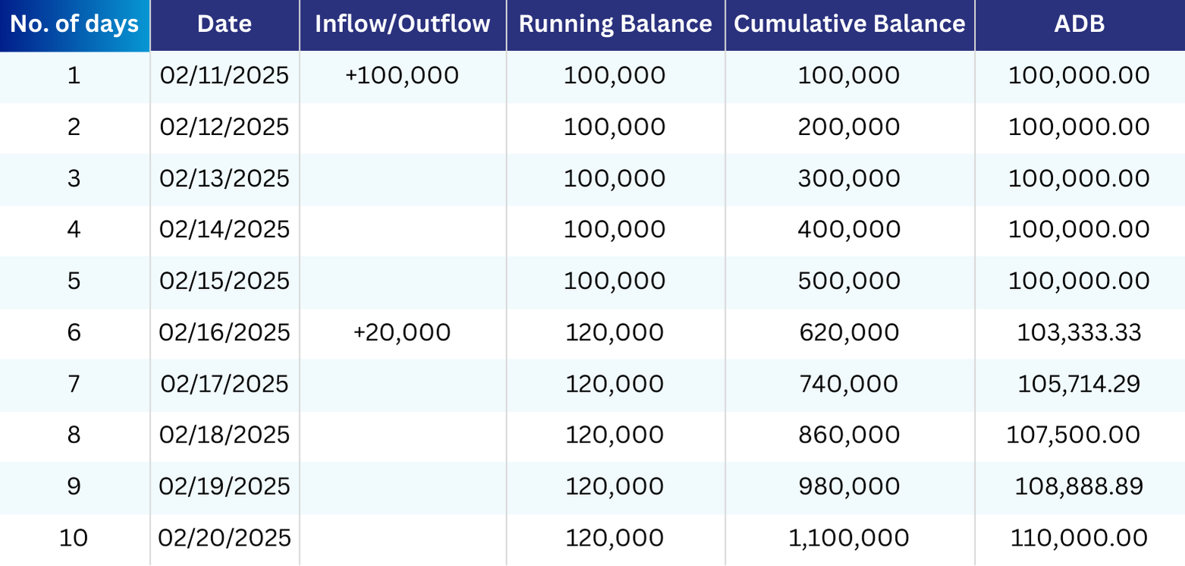Click the Inflow/Outflow column header

[x=403, y=24]
